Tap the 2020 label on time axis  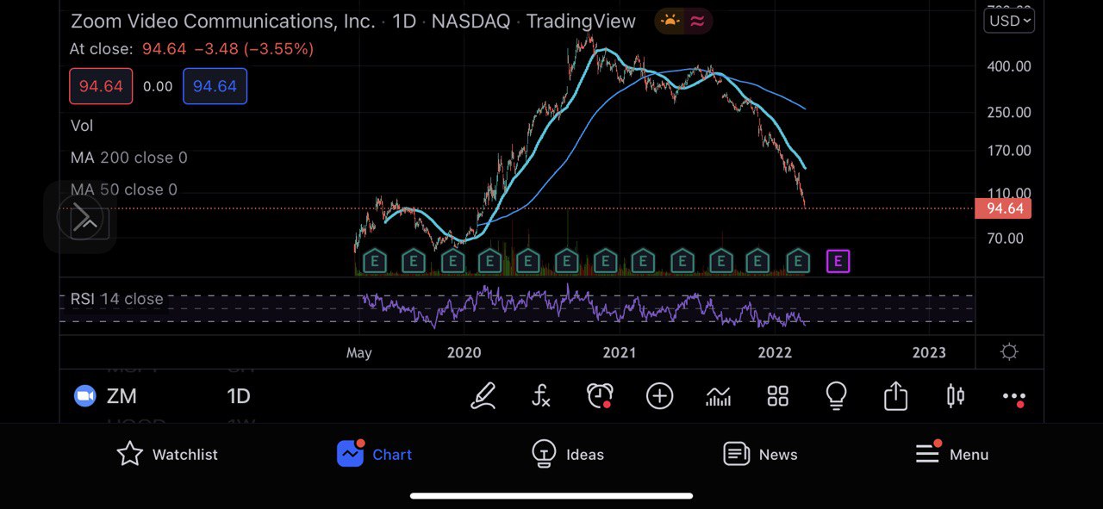tap(464, 352)
